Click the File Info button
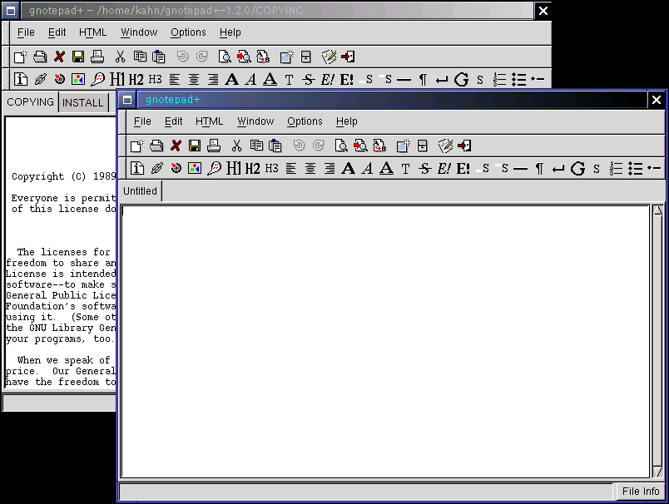This screenshot has height=504, width=669. (x=641, y=492)
